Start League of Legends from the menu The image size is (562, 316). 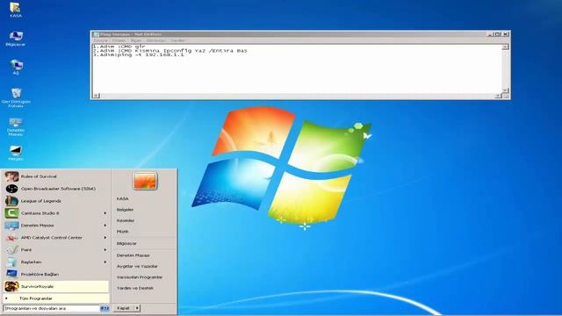[56, 201]
